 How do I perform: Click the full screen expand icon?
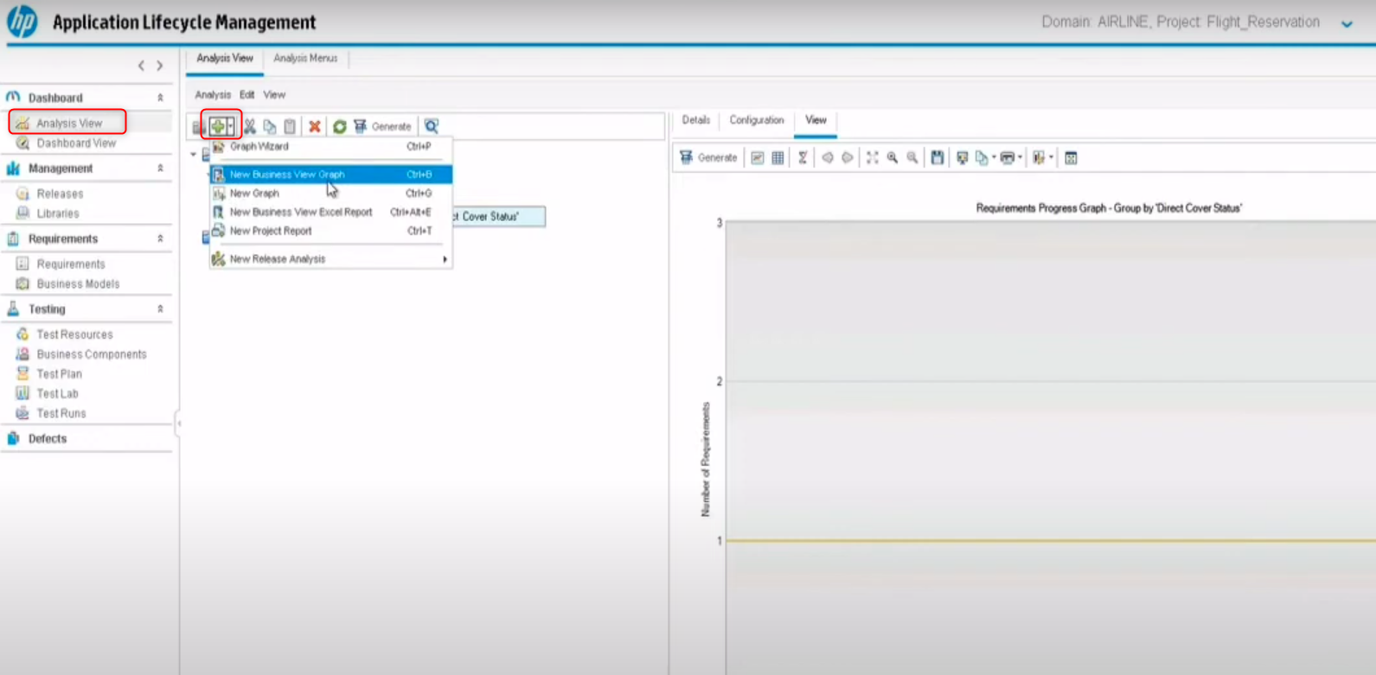(x=872, y=157)
